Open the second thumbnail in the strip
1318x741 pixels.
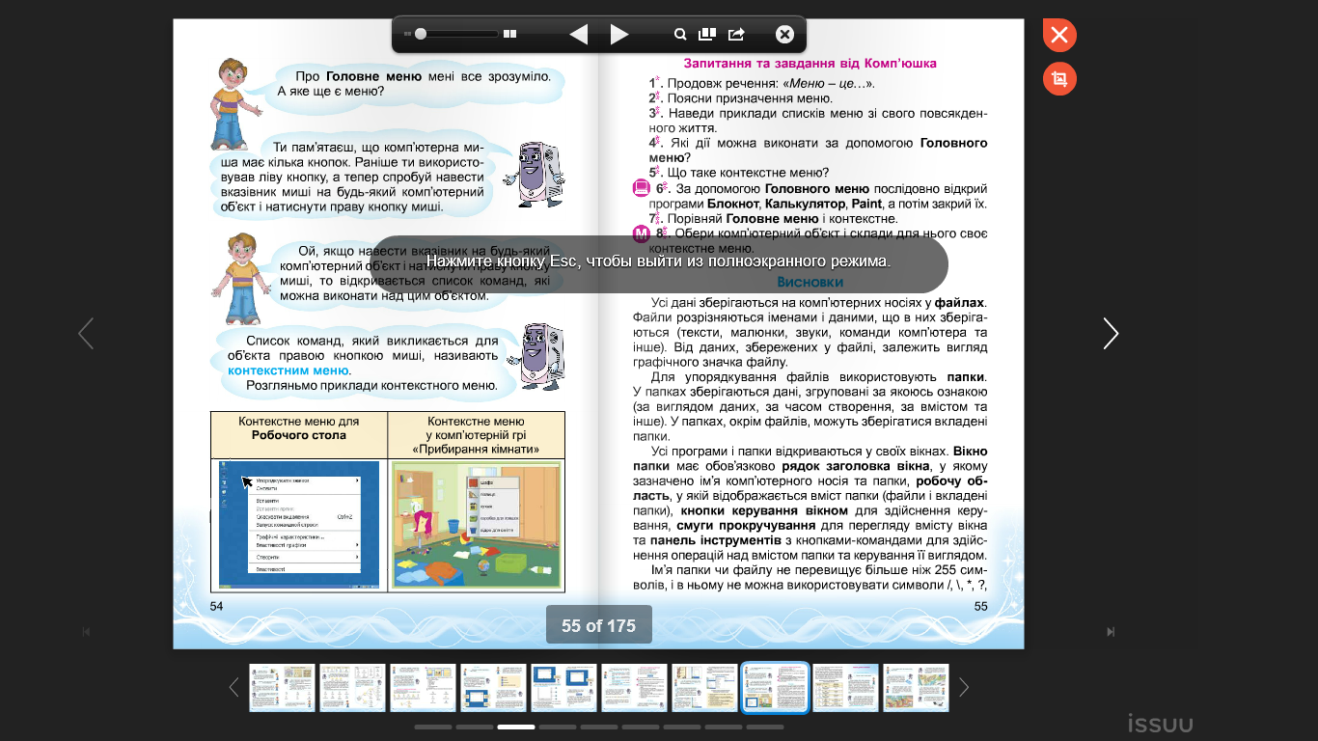tap(352, 688)
